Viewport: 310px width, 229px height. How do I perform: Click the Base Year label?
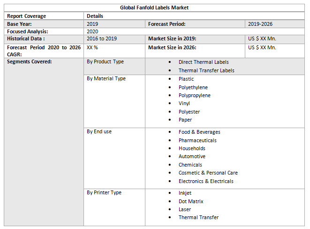pos(19,24)
